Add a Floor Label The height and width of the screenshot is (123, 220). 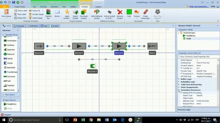pos(20,14)
